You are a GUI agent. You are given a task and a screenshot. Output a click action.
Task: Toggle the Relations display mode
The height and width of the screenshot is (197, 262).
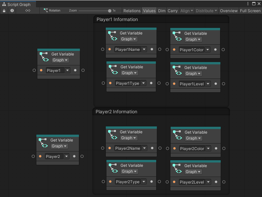132,11
